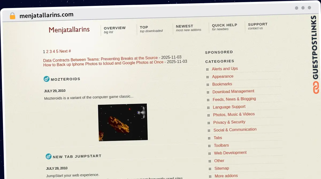The height and width of the screenshot is (179, 321).
Task: Go to pagination page 3
Action: 51,52
